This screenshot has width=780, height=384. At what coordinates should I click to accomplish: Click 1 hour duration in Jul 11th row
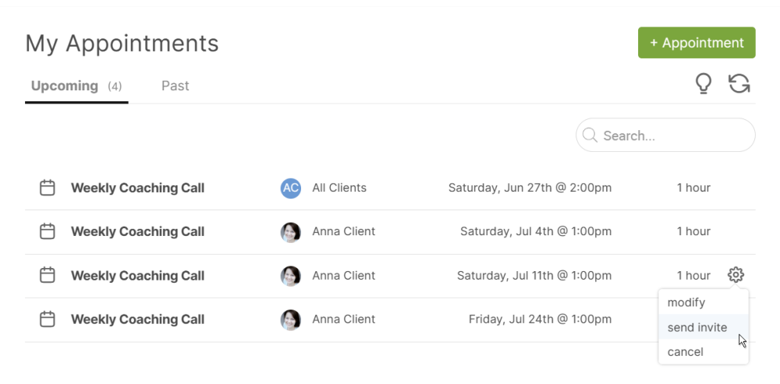coord(693,275)
